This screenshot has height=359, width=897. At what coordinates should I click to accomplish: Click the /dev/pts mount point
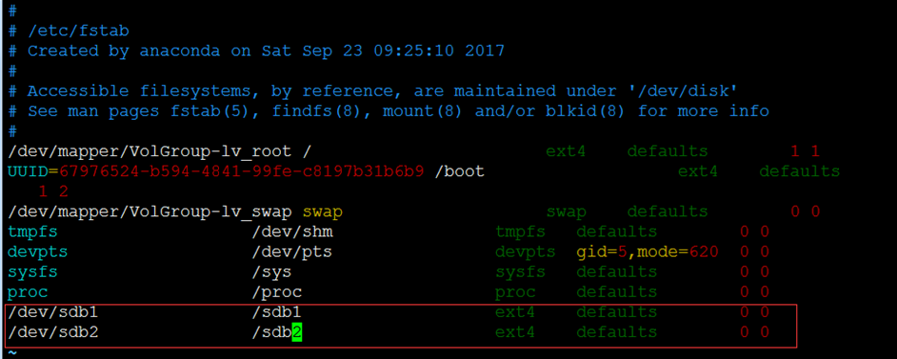[x=292, y=252]
